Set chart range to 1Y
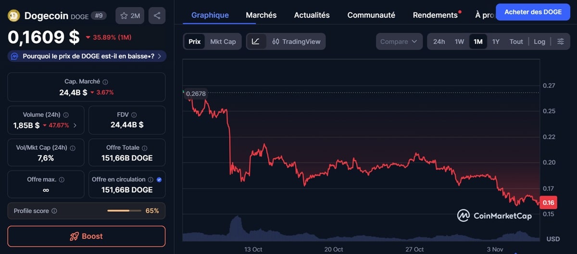Image resolution: width=577 pixels, height=254 pixels. 496,41
